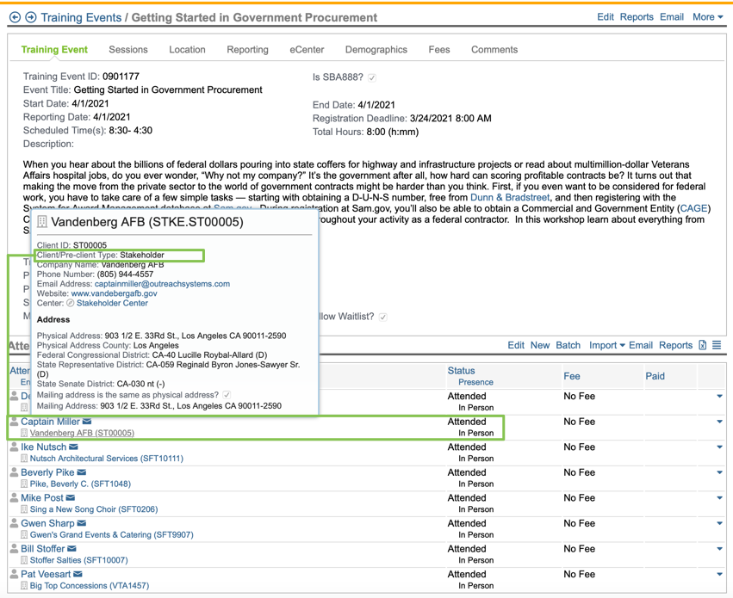Screen dimensions: 733x598
Task: Toggle the mailing address same as physical checkbox
Action: point(227,395)
